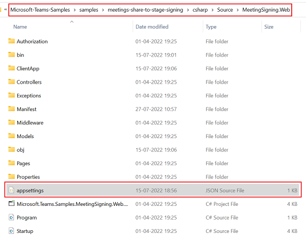This screenshot has height=239, width=306.
Task: Select the Startup file name
Action: 25,231
